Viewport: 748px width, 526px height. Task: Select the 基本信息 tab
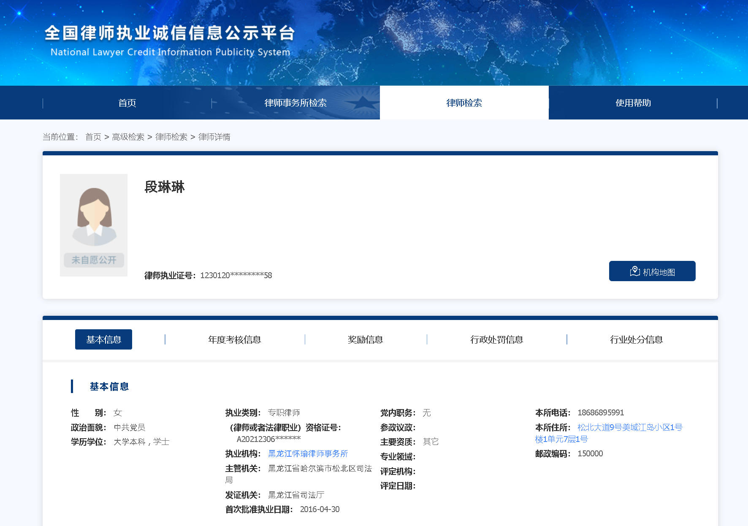[103, 339]
